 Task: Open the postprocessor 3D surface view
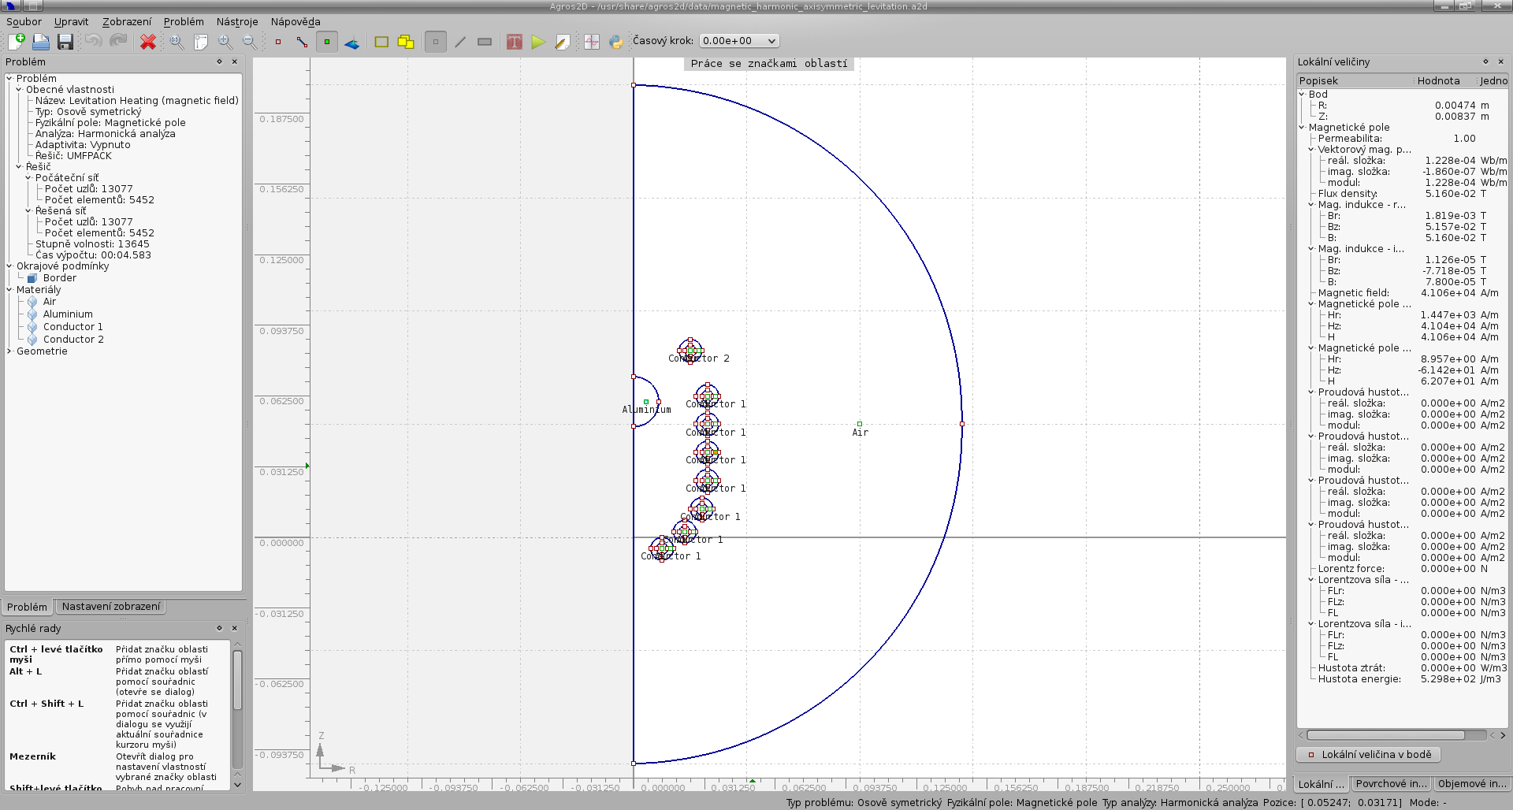coord(351,42)
